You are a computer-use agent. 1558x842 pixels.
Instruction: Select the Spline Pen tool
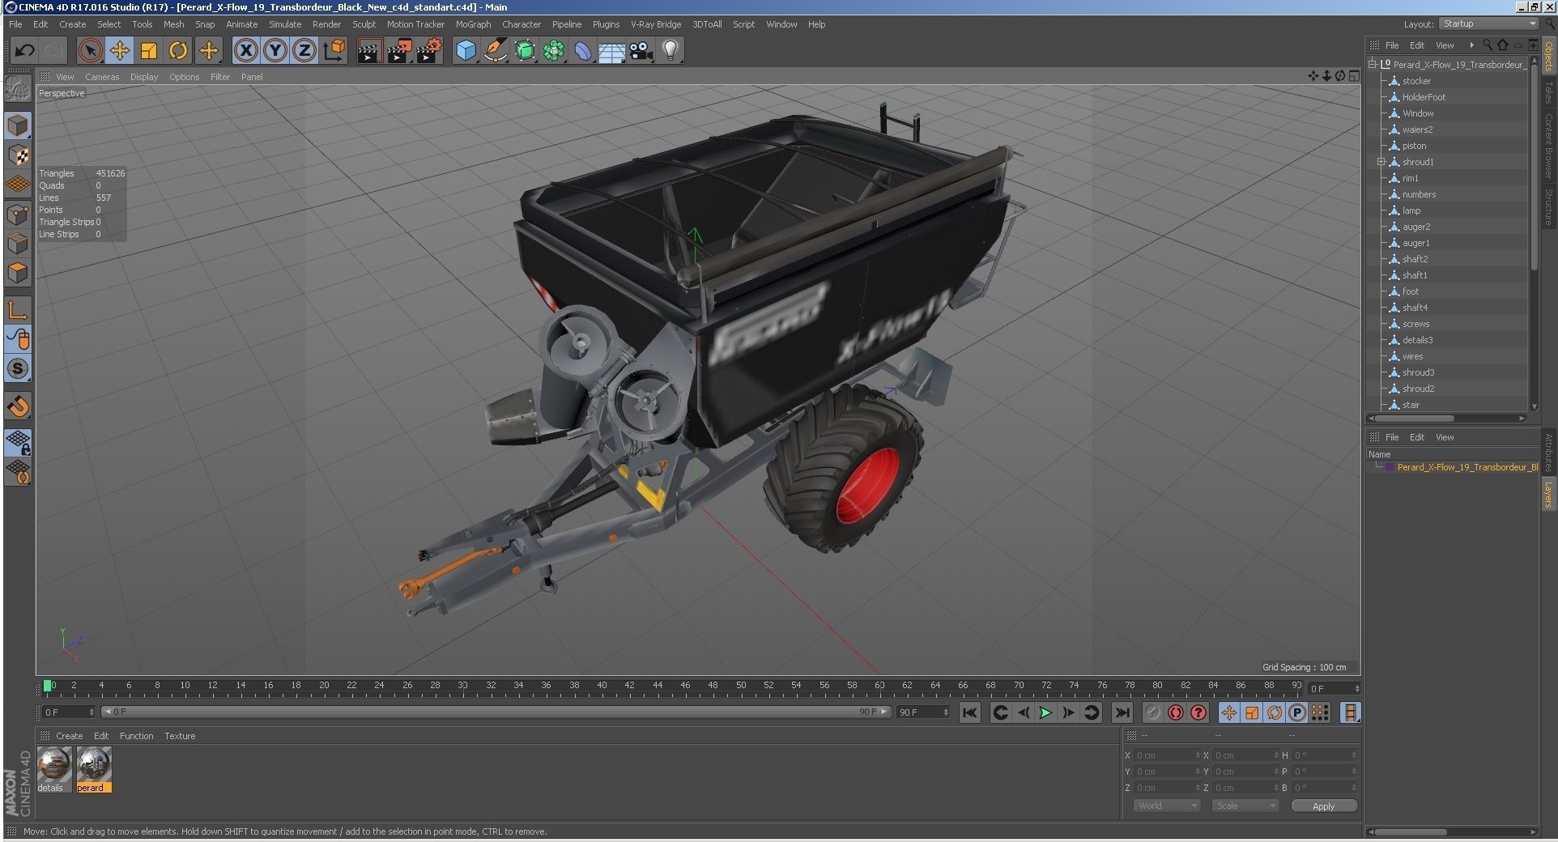pyautogui.click(x=495, y=51)
